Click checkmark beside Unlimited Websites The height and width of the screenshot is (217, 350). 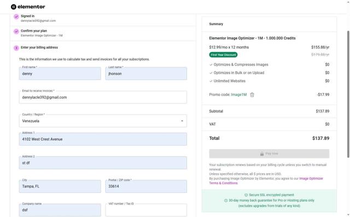(x=211, y=81)
